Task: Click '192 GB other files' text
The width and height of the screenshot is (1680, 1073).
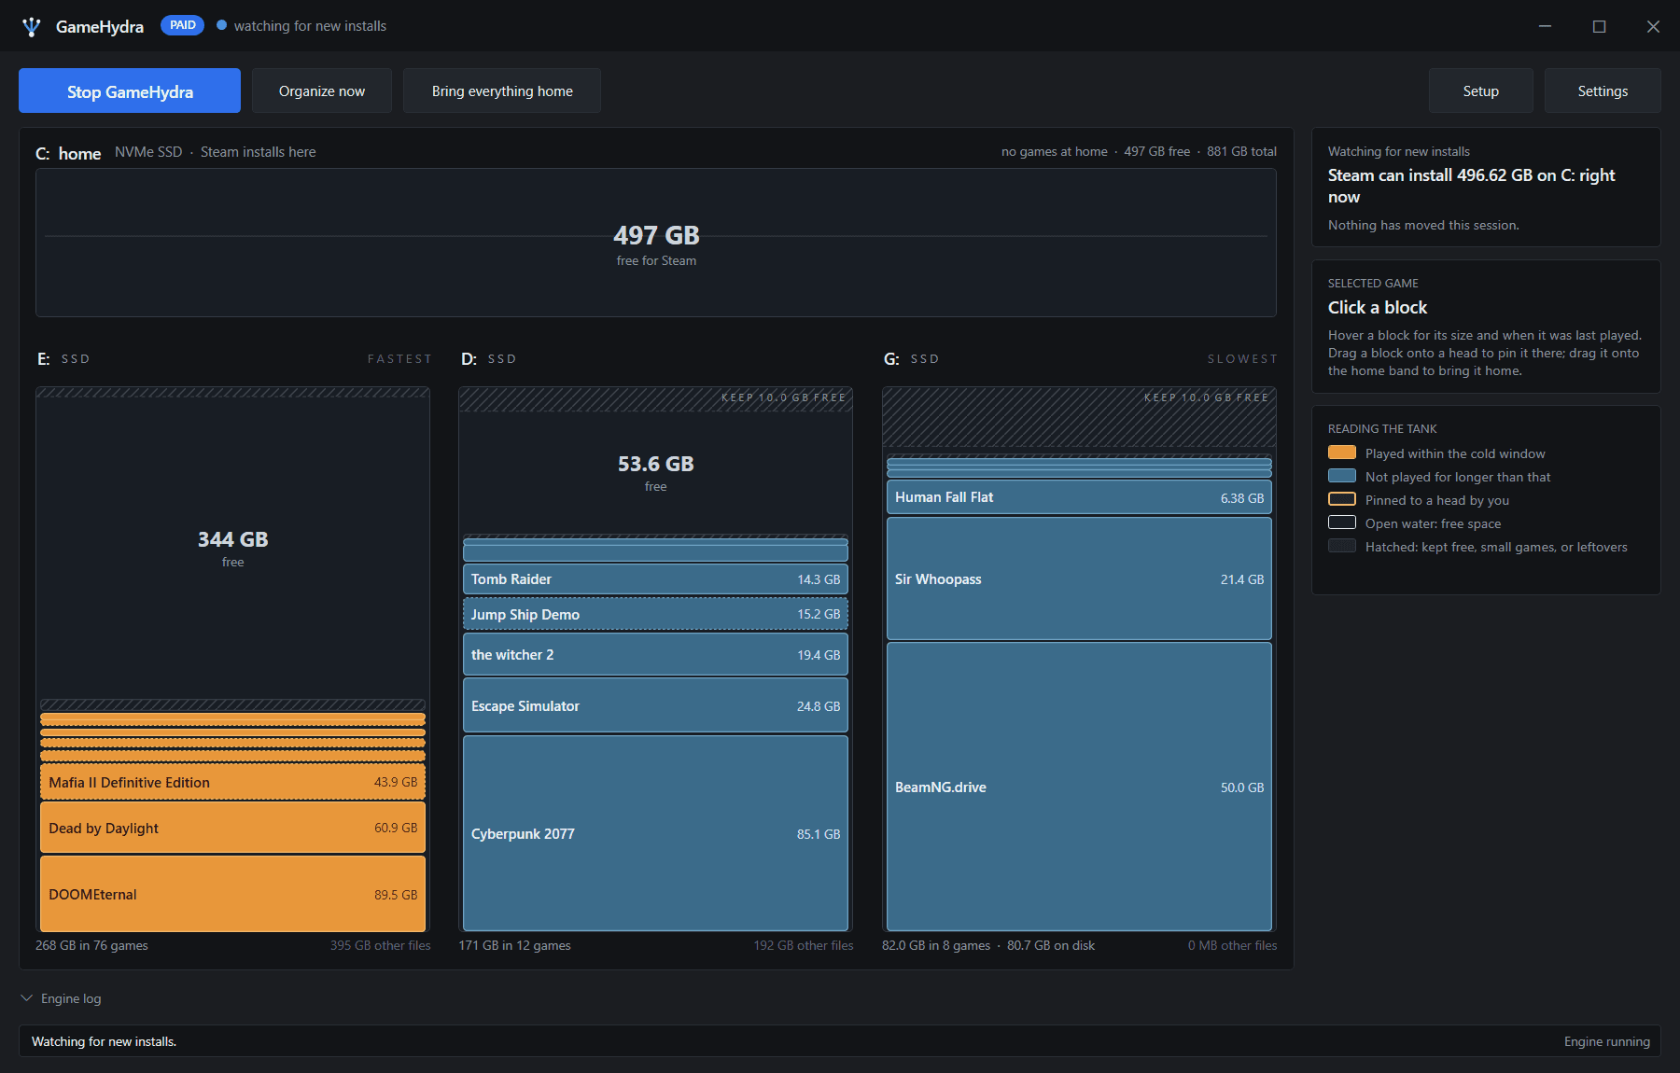Action: coord(804,945)
